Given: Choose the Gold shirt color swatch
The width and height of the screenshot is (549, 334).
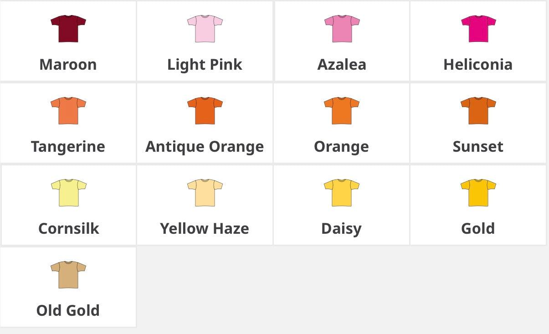Looking at the screenshot, I should tap(478, 193).
